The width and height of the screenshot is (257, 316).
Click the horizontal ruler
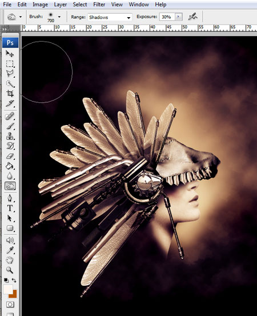[139, 27]
